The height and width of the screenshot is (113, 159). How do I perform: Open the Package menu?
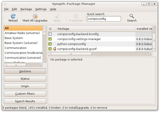tap(26, 9)
